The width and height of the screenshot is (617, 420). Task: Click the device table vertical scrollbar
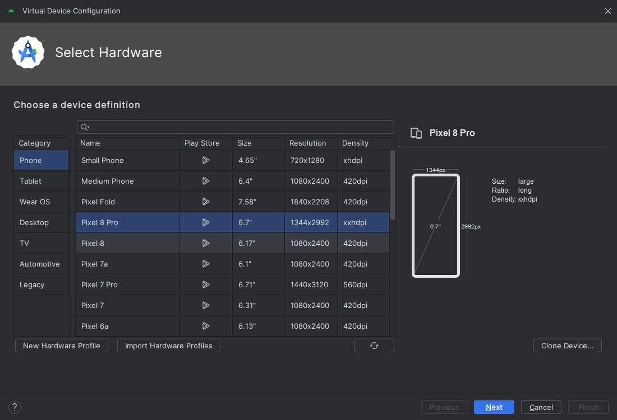click(393, 185)
